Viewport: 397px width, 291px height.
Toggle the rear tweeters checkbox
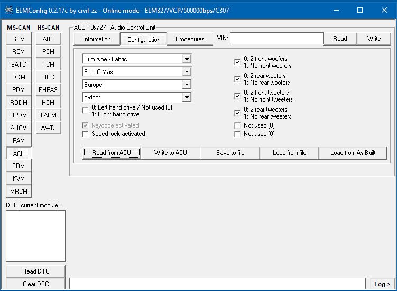click(237, 113)
